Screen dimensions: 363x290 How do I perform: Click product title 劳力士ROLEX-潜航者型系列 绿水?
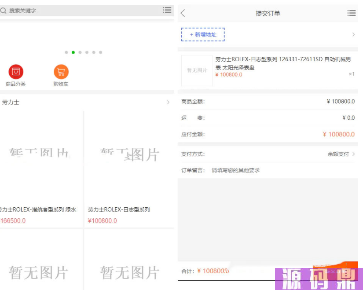point(38,209)
